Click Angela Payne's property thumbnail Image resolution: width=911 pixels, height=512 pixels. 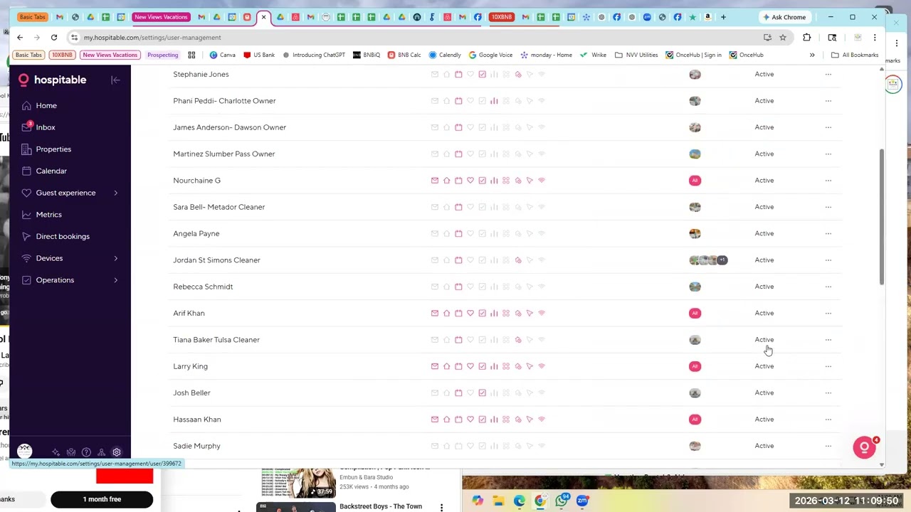pyautogui.click(x=695, y=233)
